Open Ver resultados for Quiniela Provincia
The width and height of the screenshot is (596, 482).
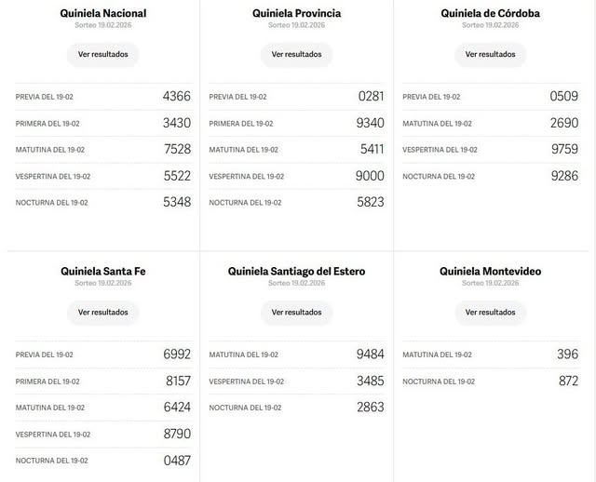[x=296, y=54]
